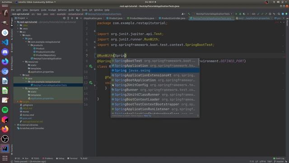Click the Git update project check icon
289x163 pixels.
click(x=258, y=14)
